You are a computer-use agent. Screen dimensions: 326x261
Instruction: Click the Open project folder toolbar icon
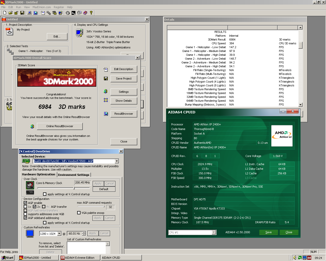(x=10, y=13)
